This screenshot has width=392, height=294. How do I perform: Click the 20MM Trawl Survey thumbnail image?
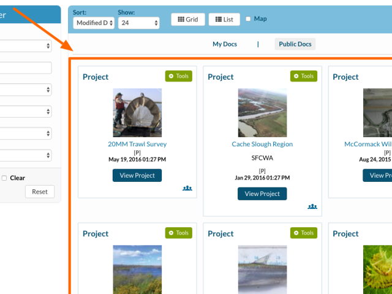click(x=137, y=113)
